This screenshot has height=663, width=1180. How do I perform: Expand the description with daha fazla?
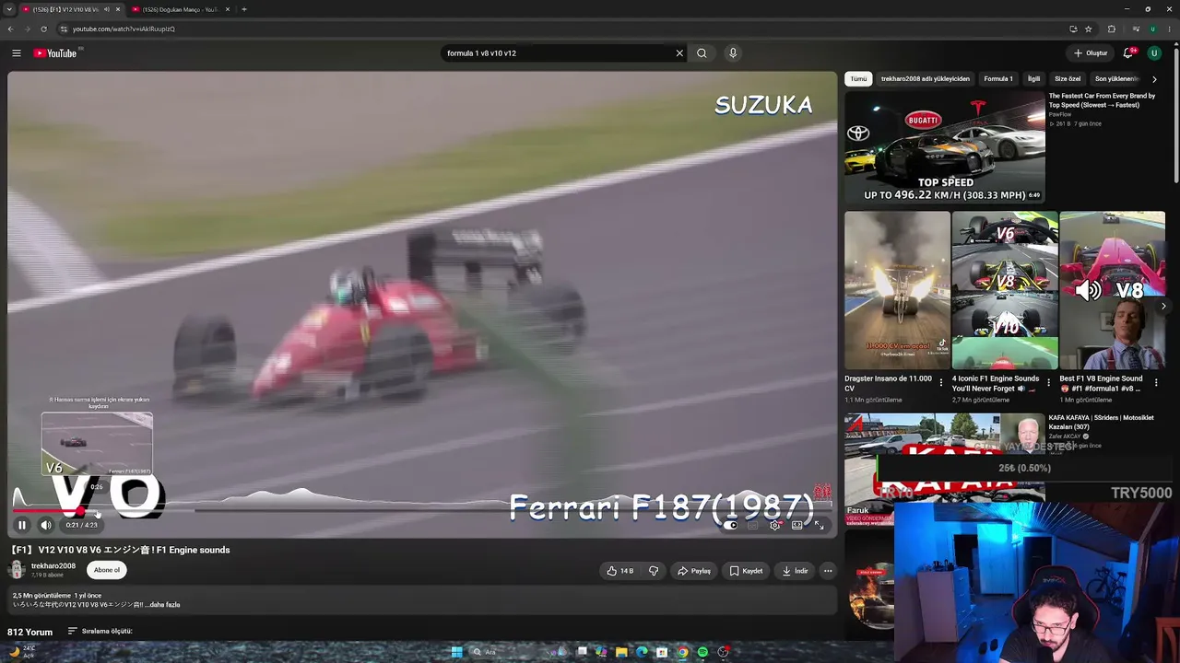tap(165, 605)
